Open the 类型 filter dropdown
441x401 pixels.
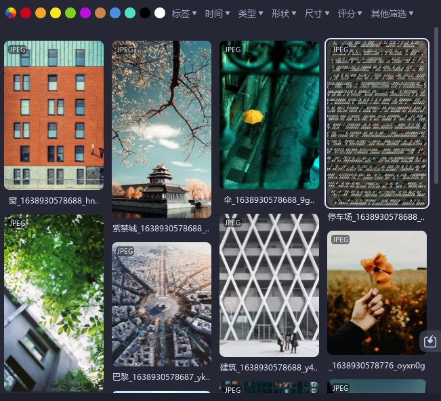(251, 14)
